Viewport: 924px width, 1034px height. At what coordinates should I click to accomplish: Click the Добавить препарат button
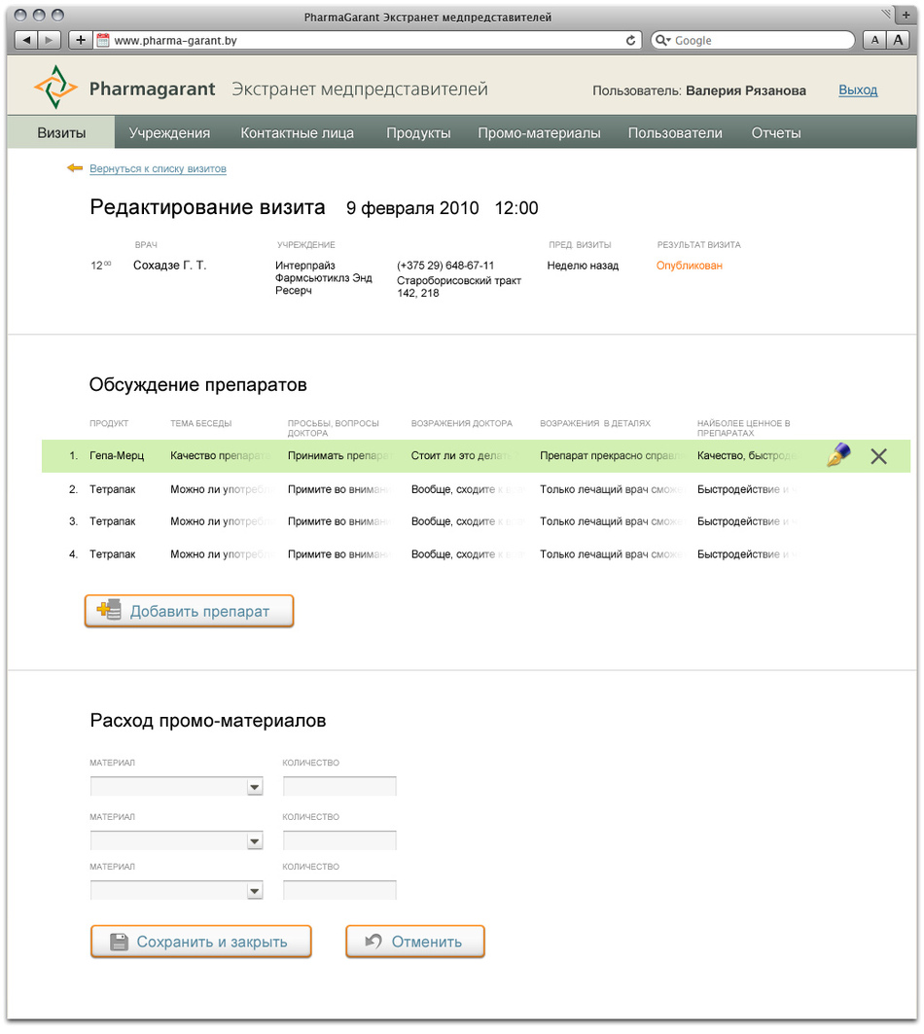pyautogui.click(x=189, y=611)
